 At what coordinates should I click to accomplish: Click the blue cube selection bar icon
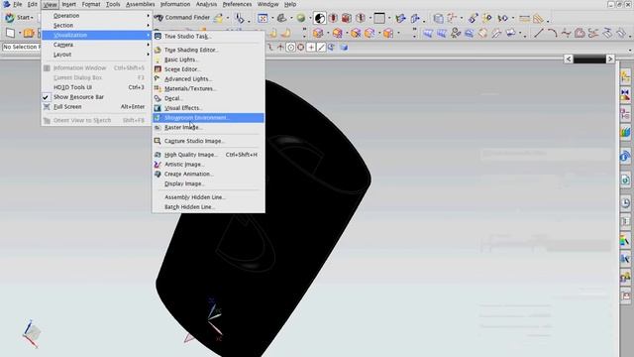click(x=344, y=48)
